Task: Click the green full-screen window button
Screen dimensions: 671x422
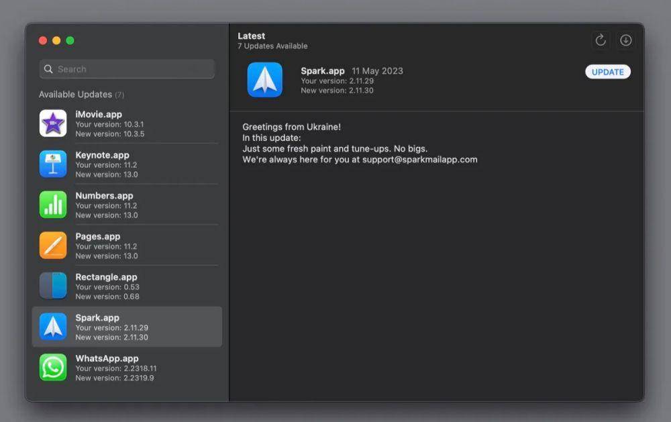Action: (x=70, y=40)
